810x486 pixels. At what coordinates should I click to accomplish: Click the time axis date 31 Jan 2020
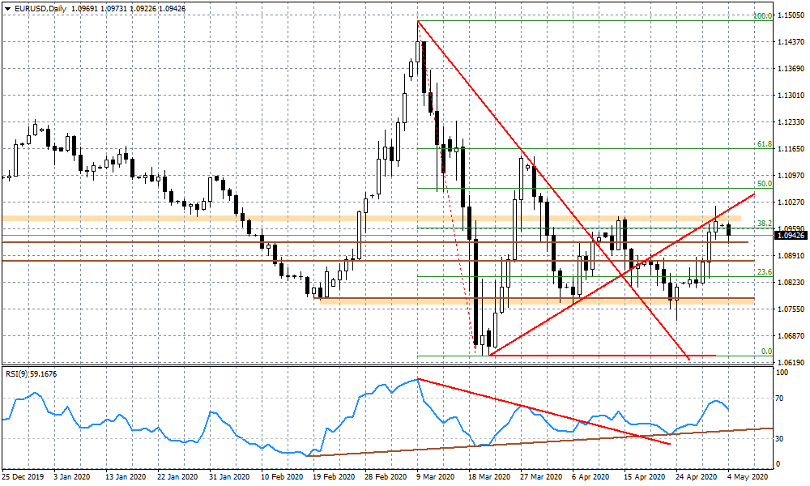point(229,477)
